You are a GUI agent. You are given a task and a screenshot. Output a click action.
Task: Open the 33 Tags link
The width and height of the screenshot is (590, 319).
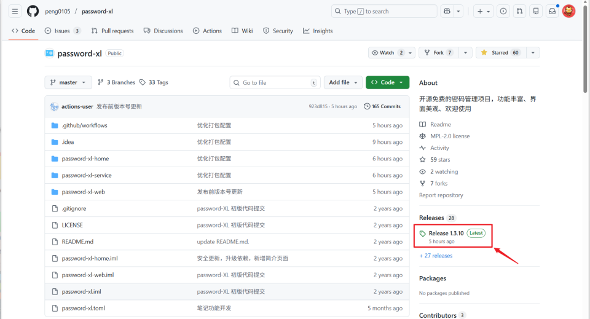coord(154,82)
